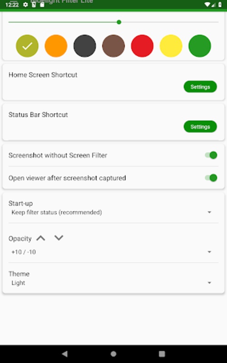The width and height of the screenshot is (227, 363).
Task: Choose the yellow filter color
Action: [171, 46]
